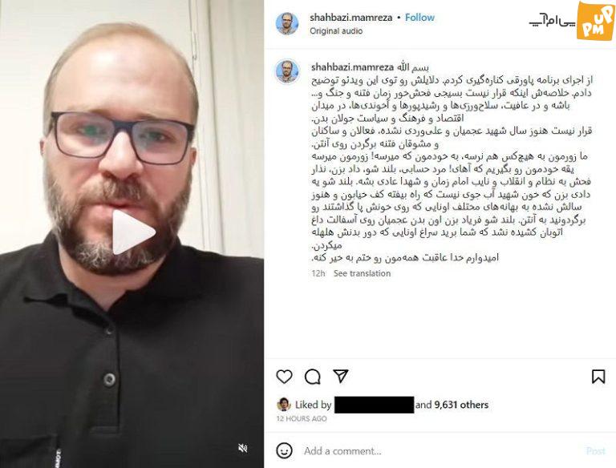Viewport: 616px width, 468px height.
Task: View the 9,631 others who liked
Action: point(461,405)
